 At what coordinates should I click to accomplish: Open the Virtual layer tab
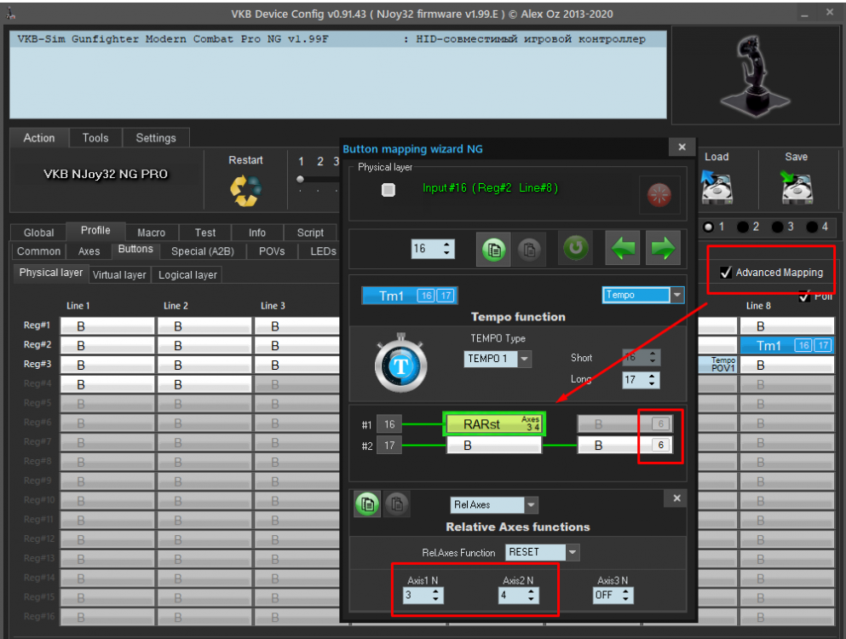119,274
